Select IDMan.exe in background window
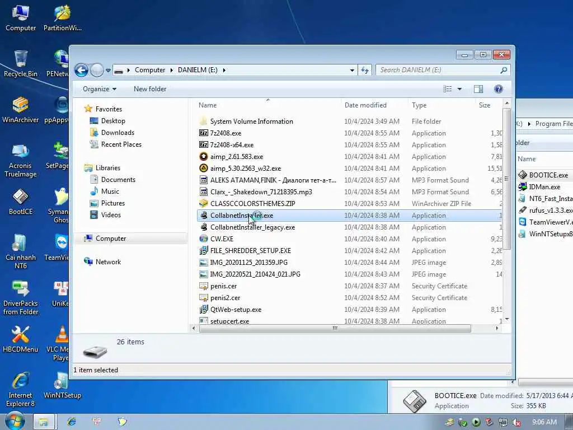 pos(539,187)
